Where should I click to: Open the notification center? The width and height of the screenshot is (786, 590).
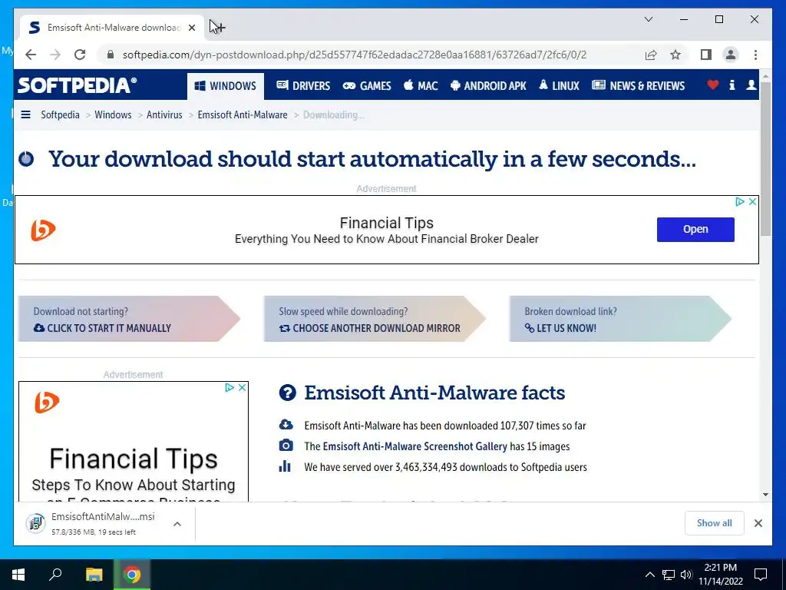pos(761,575)
